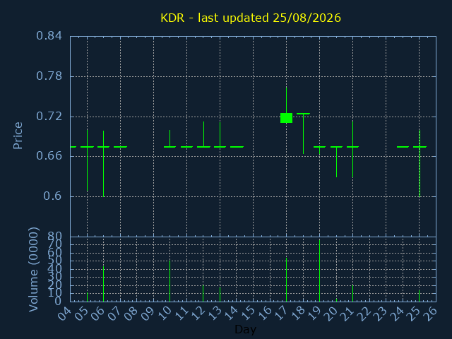Click the 80 volume axis label

point(55,237)
